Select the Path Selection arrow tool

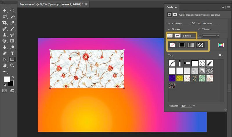(4, 60)
